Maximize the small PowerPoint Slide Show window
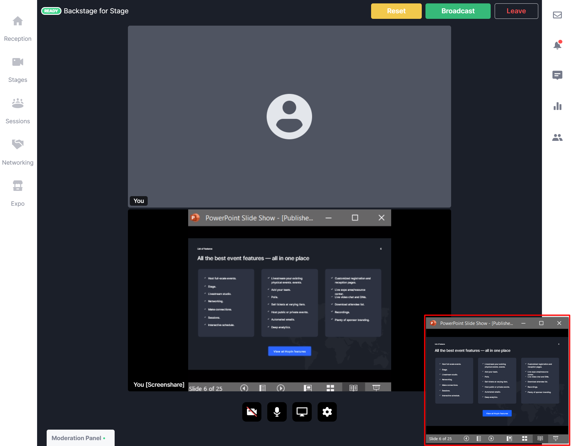Viewport: 571px width, 446px height. point(541,323)
